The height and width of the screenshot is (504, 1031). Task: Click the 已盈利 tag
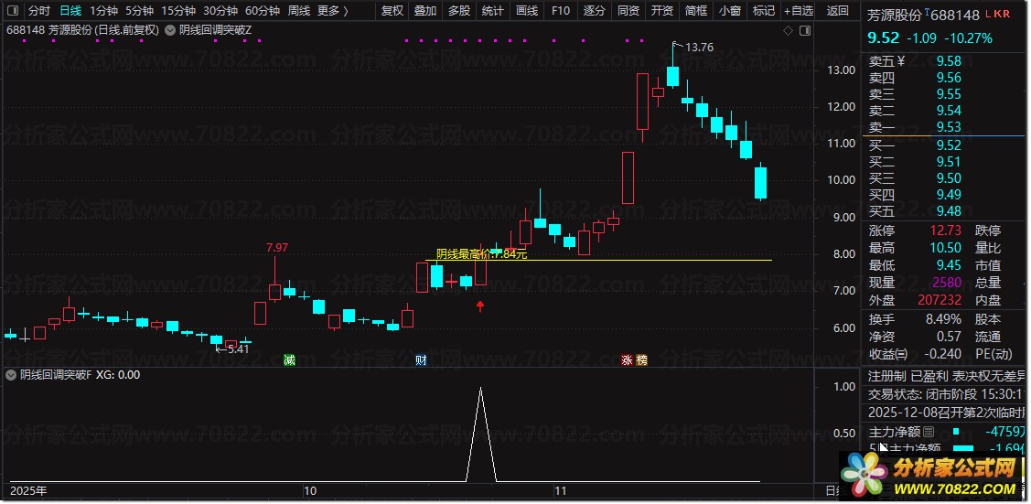(x=929, y=377)
